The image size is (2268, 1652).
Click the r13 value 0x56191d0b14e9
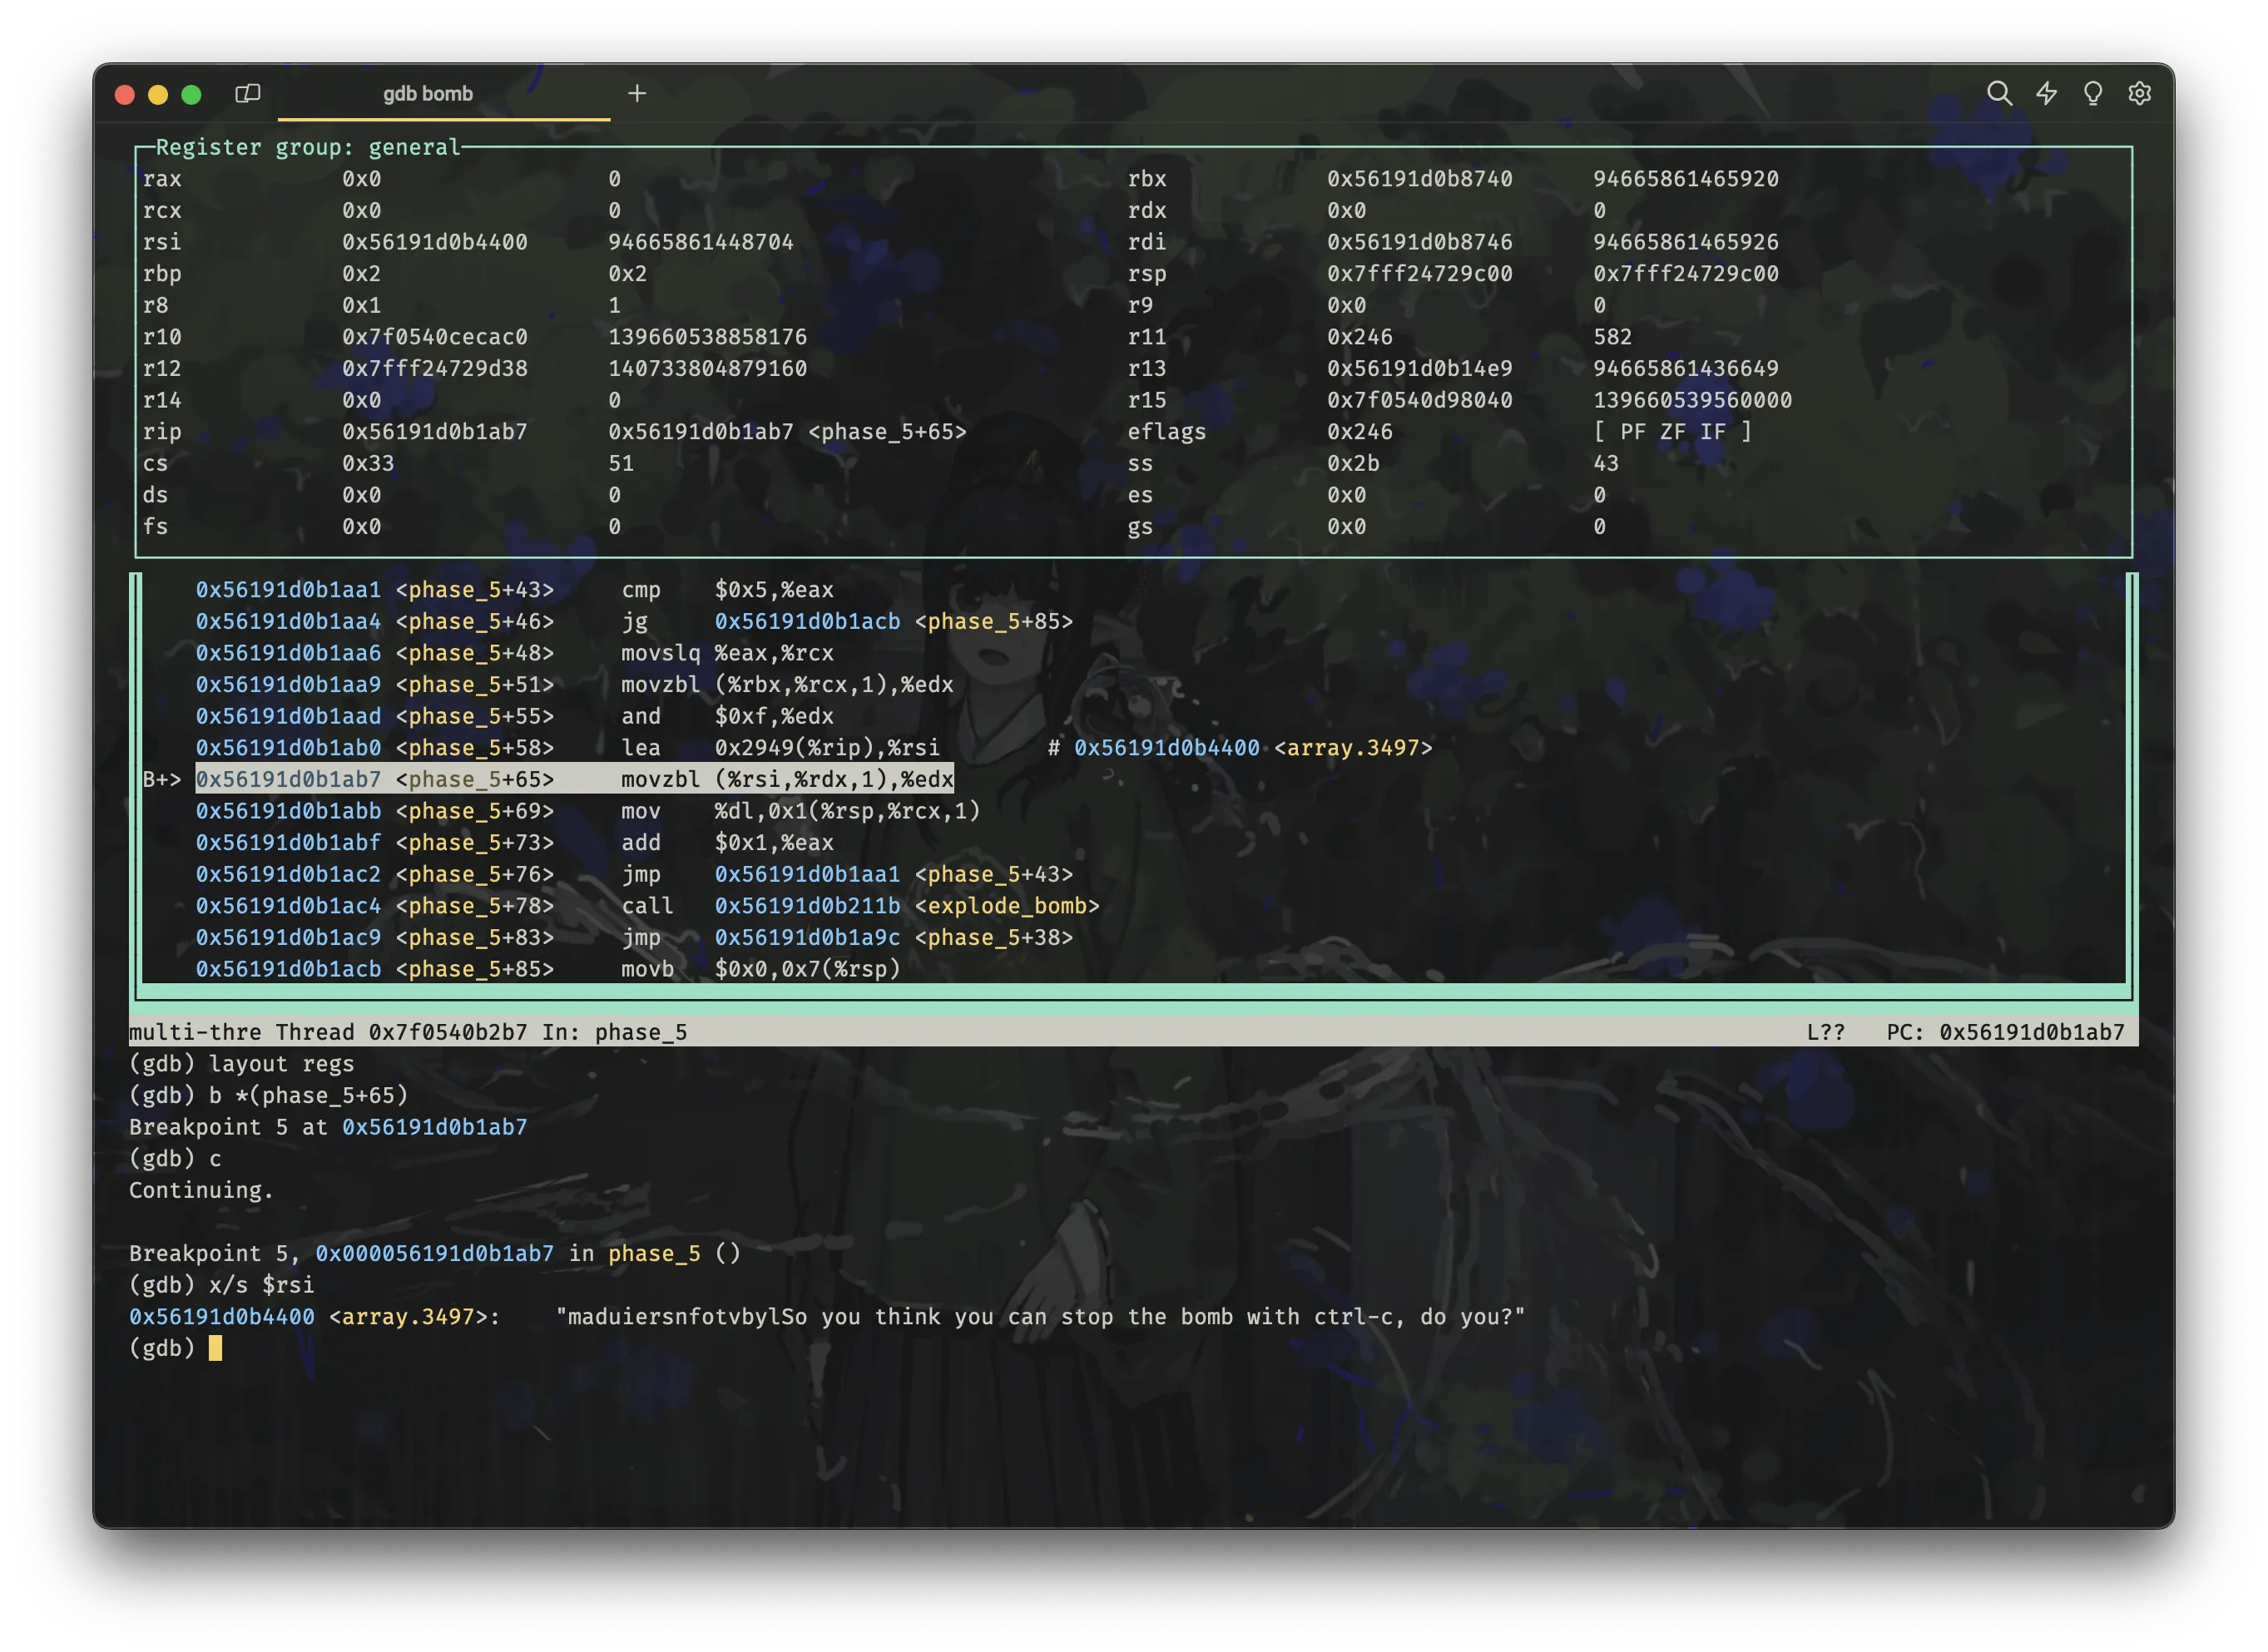tap(1419, 369)
